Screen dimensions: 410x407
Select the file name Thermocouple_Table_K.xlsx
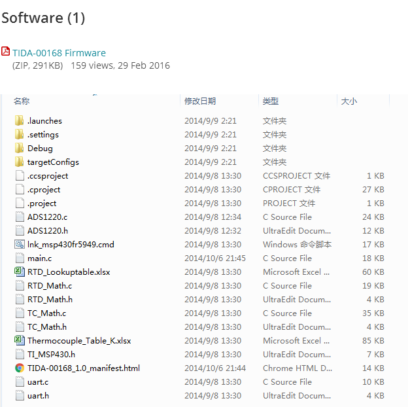pos(79,340)
